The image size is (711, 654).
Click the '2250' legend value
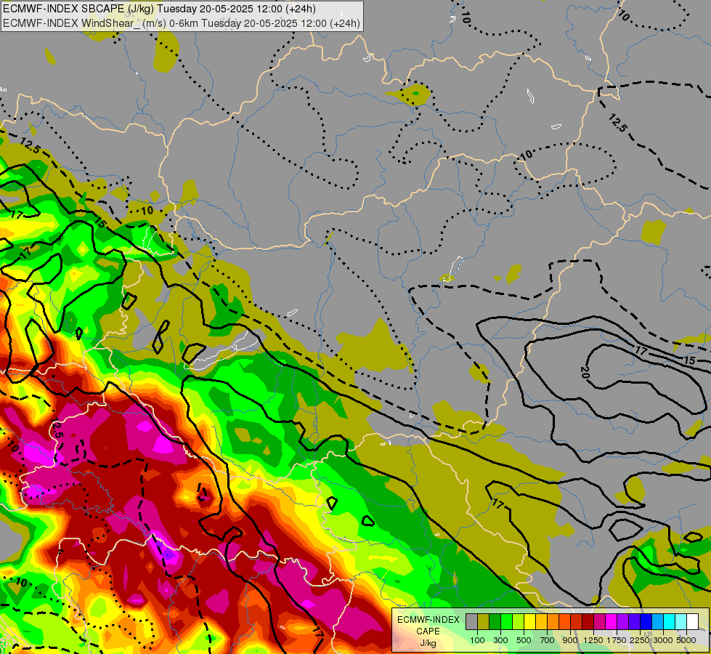pyautogui.click(x=640, y=640)
